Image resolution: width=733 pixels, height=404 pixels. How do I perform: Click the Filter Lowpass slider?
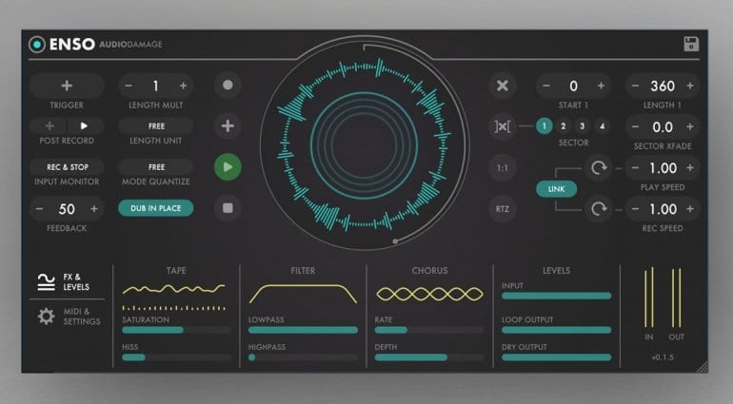pyautogui.click(x=303, y=330)
